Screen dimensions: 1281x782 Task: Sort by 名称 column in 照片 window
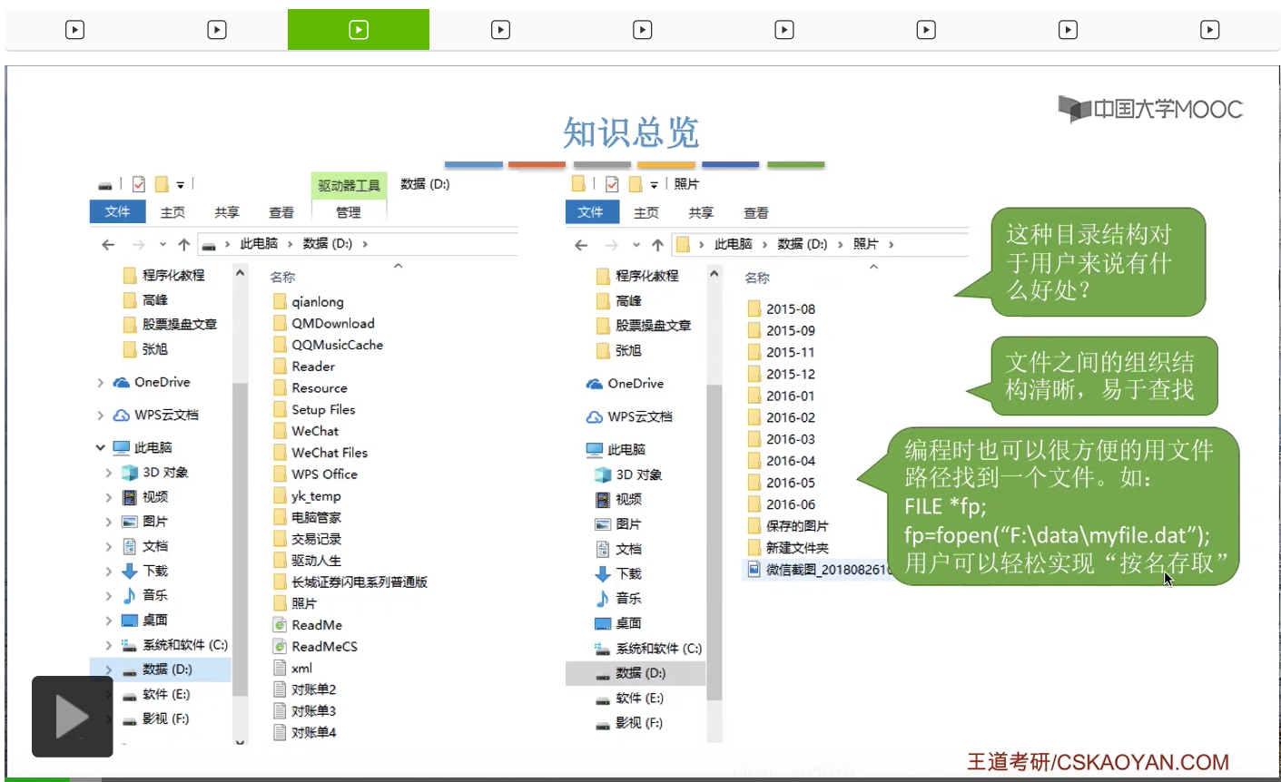(757, 279)
